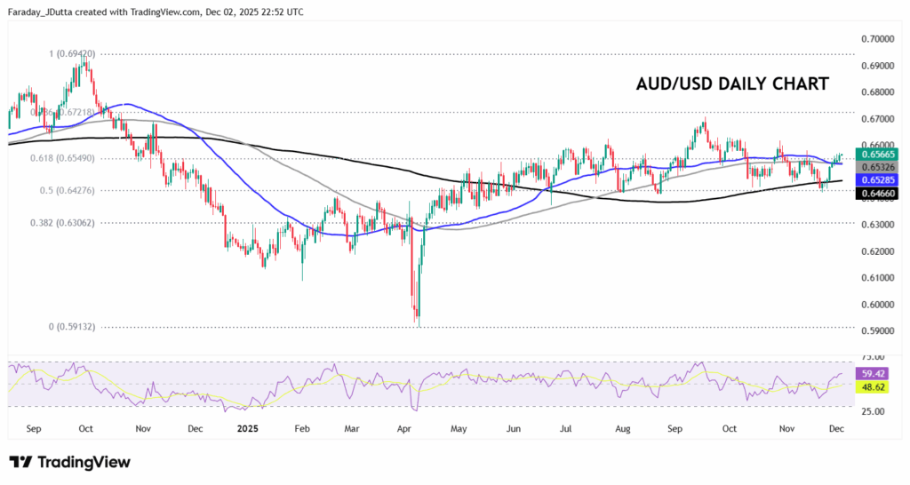Click the 0.60000 price axis tick
This screenshot has width=910, height=485.
click(x=877, y=305)
